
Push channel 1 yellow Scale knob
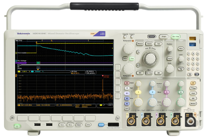138,102
